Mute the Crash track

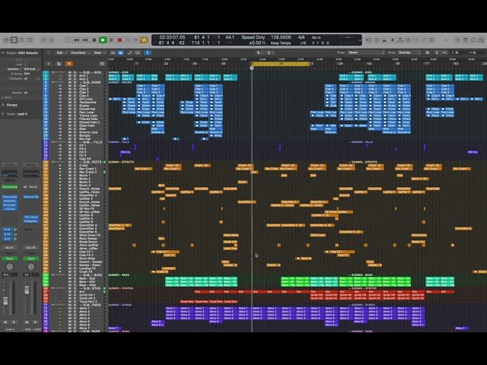click(x=70, y=166)
